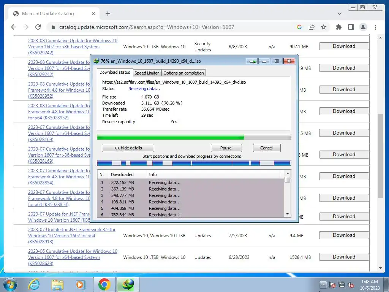This screenshot has width=389, height=292.
Task: Open the 2023-07 x86 Cumulative Update KB5028169 link
Action: [x=59, y=155]
